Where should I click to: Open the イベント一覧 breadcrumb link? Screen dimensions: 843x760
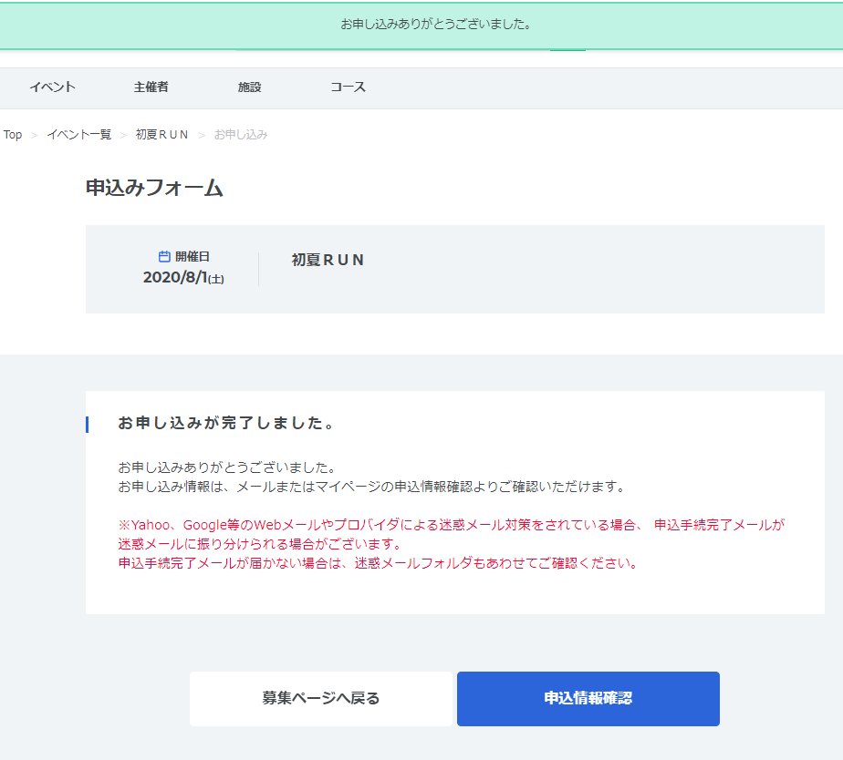[x=78, y=134]
